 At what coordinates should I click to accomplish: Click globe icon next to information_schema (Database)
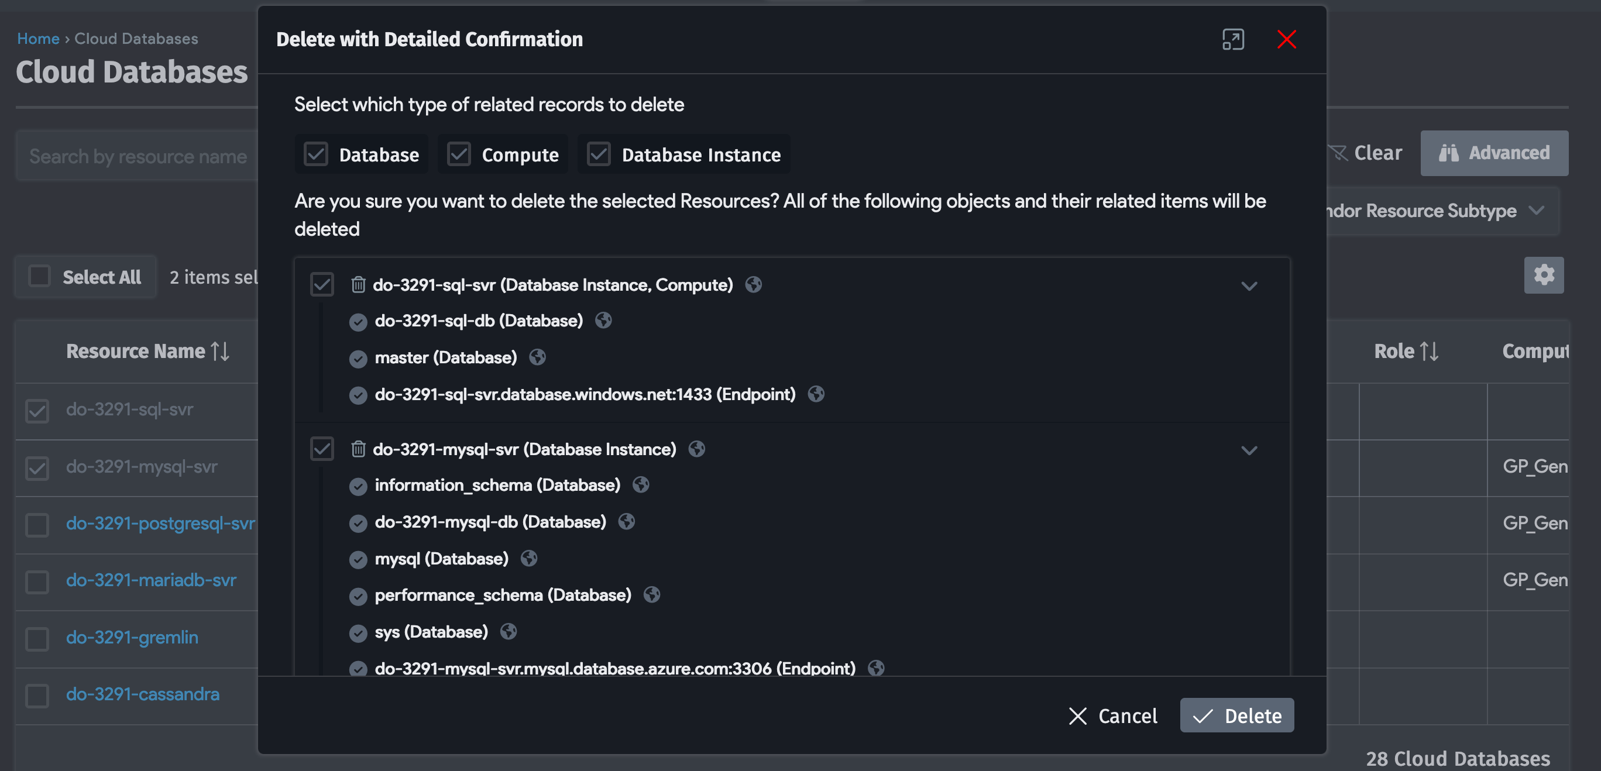coord(641,484)
